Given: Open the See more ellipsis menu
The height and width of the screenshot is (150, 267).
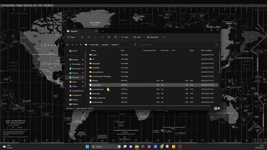Looking at the screenshot, I should [164, 37].
